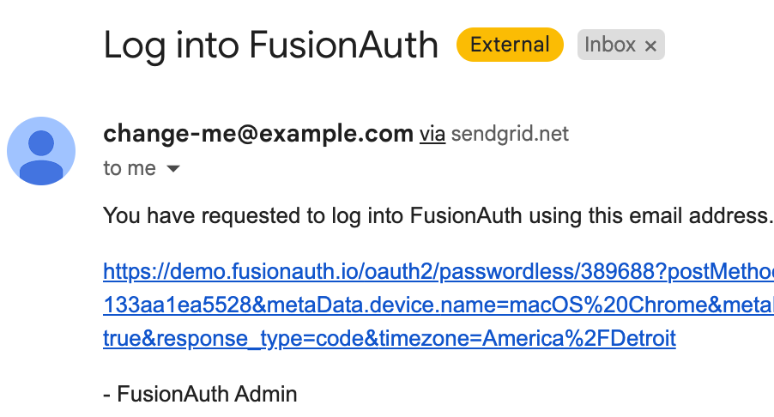The height and width of the screenshot is (417, 774).
Task: Click the link line ending in America%2FDetroit
Action: (x=390, y=339)
